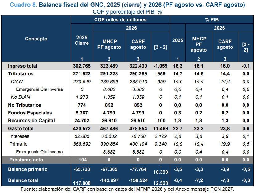Viewport: 258px width, 195px height.
Task: Select the value -65.723
Action: coord(82,169)
